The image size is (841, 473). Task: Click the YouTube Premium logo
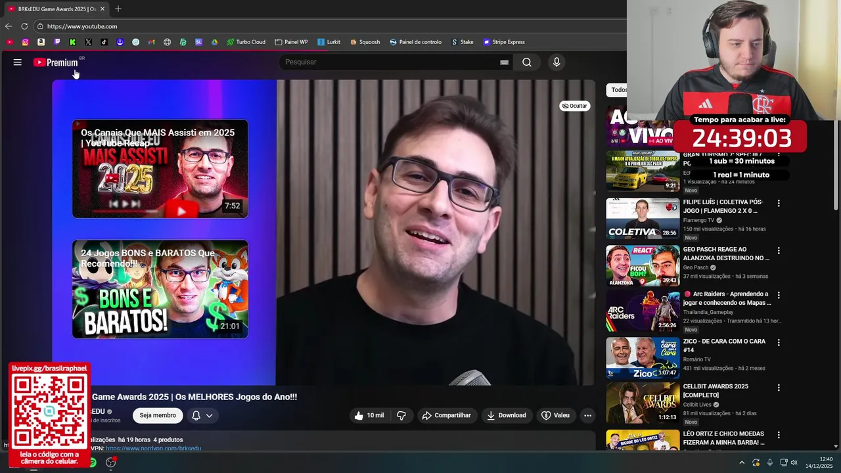[x=56, y=62]
